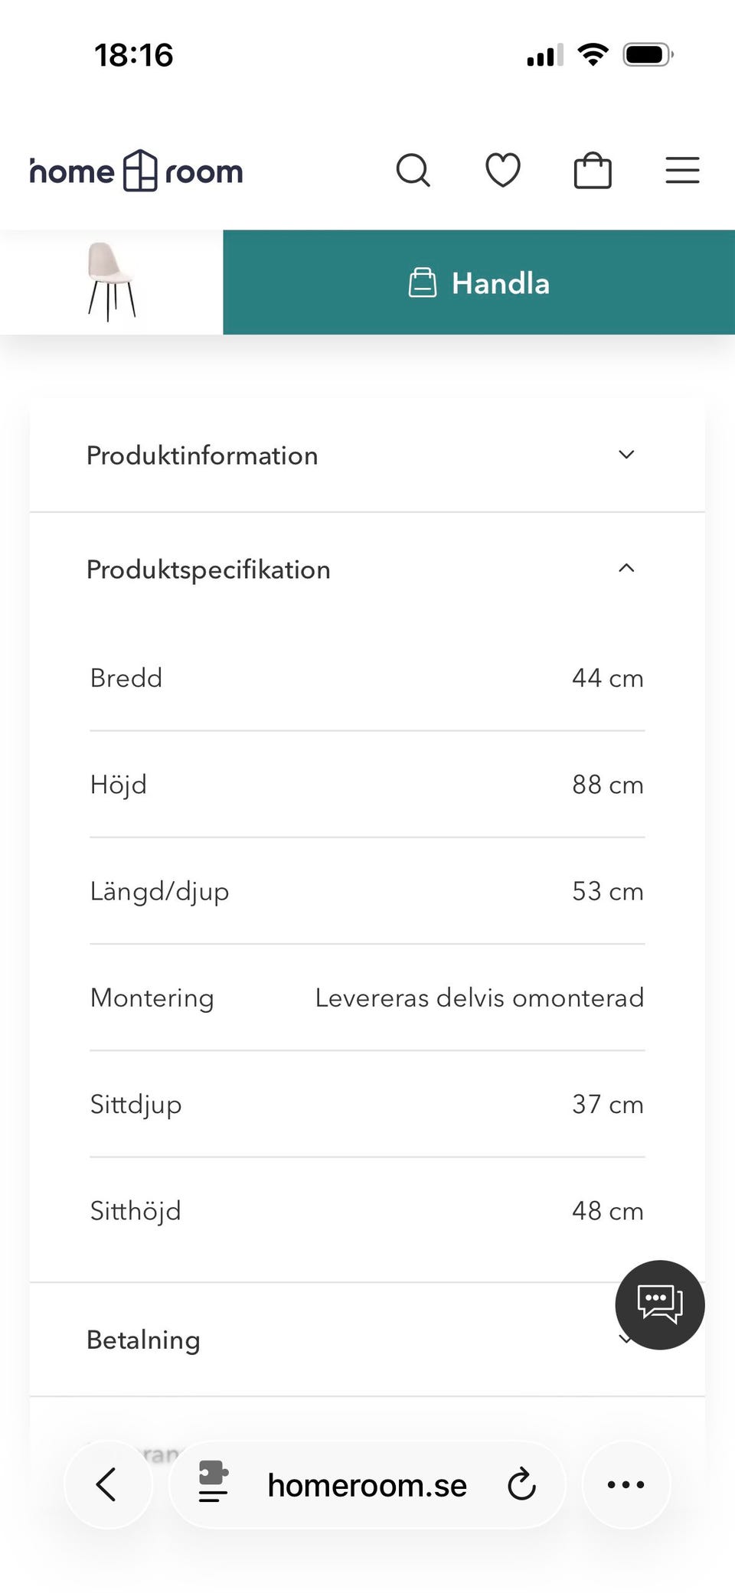Tap the homeroom.se address field
Image resolution: width=735 pixels, height=1593 pixels.
click(367, 1485)
